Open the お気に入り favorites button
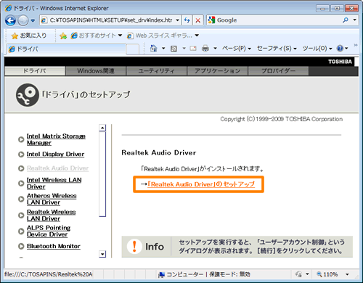This screenshot has height=283, width=363. point(29,36)
